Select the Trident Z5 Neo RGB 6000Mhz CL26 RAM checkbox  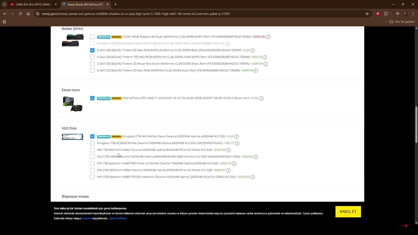pyautogui.click(x=92, y=70)
